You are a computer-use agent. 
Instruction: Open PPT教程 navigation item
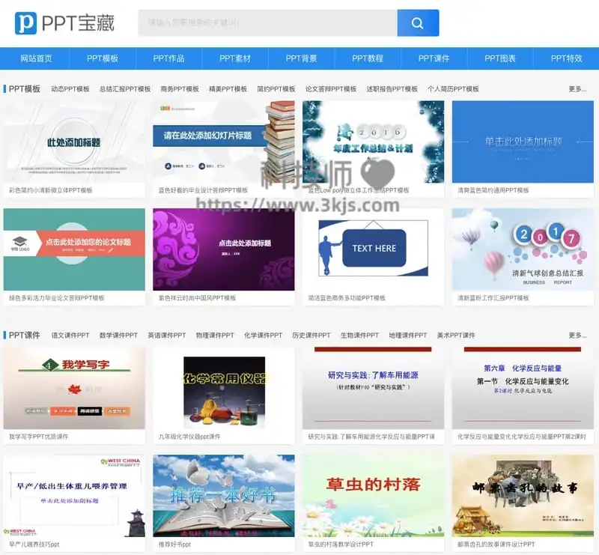368,58
